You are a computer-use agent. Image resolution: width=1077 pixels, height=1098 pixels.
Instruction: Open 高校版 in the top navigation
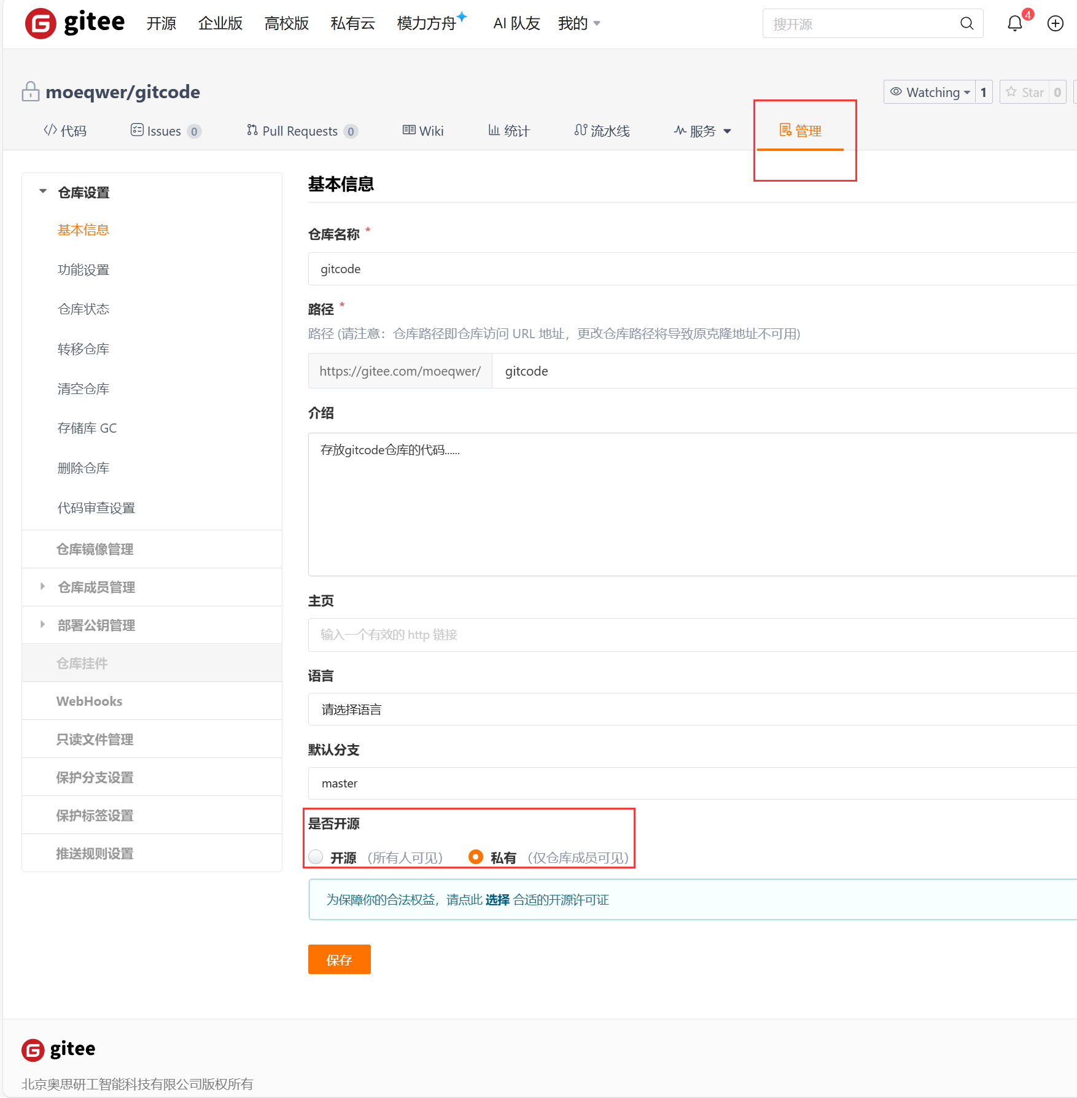287,23
